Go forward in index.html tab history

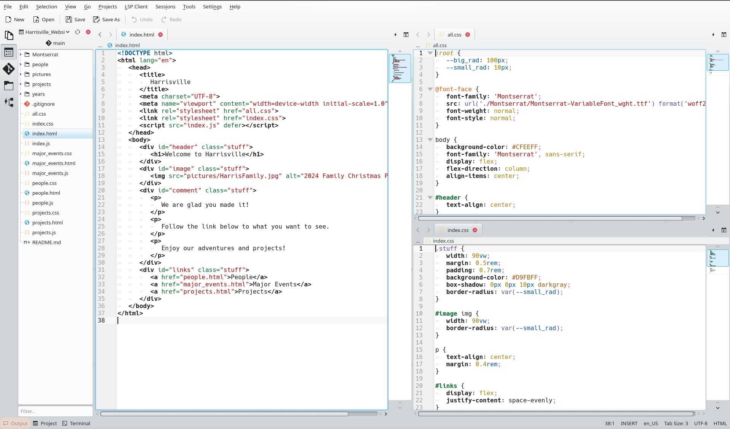coord(111,35)
